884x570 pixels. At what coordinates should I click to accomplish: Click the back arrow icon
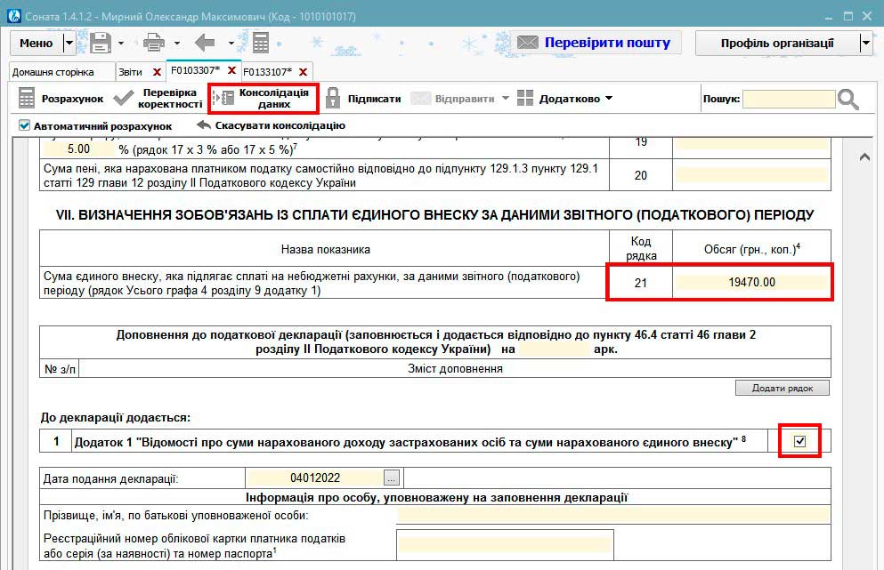(x=206, y=43)
